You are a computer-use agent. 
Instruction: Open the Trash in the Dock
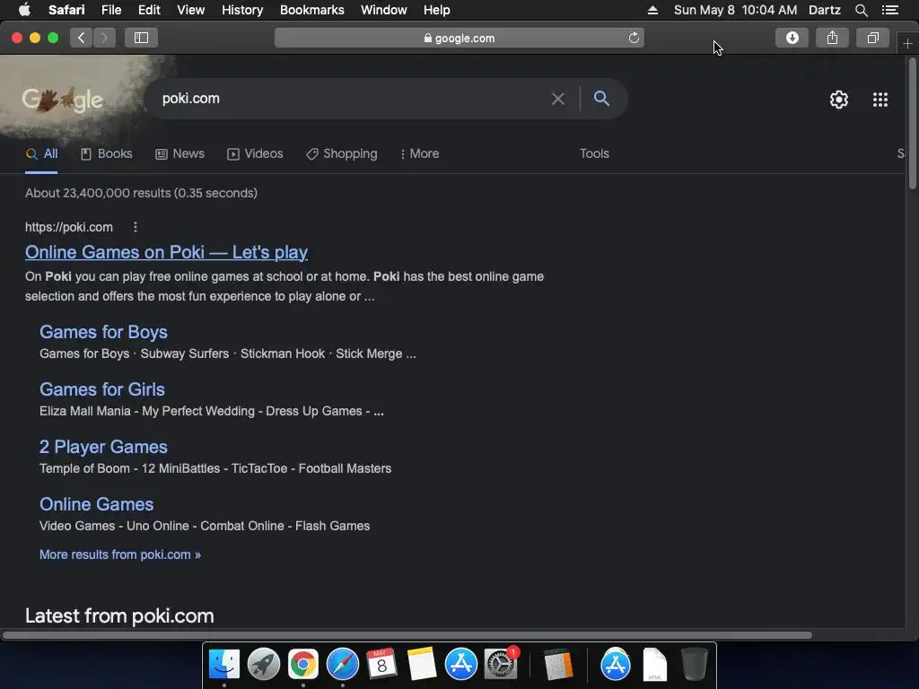coord(695,664)
